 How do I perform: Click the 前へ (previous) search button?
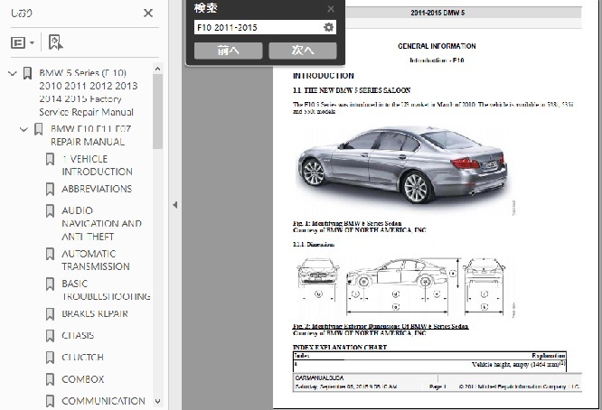click(x=228, y=51)
